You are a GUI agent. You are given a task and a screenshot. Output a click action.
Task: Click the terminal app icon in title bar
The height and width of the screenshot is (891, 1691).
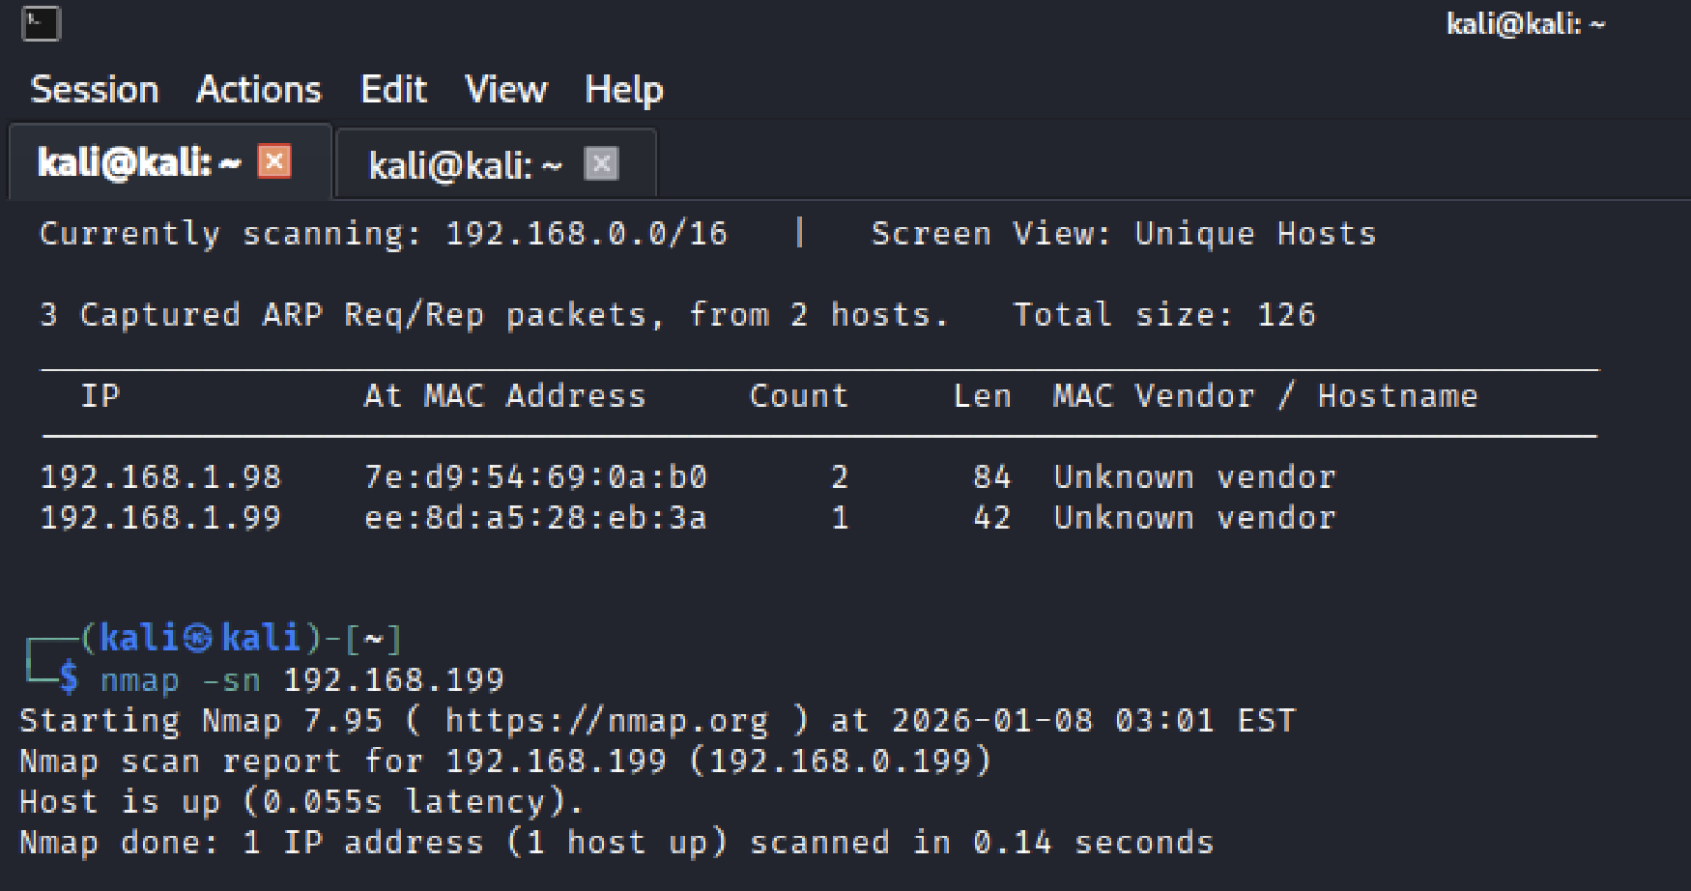click(42, 24)
